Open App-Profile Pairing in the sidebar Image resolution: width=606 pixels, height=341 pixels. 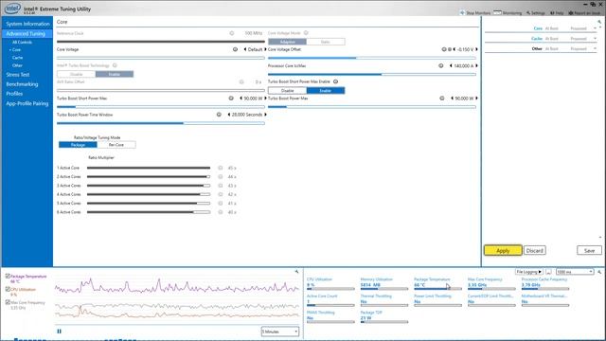[27, 103]
